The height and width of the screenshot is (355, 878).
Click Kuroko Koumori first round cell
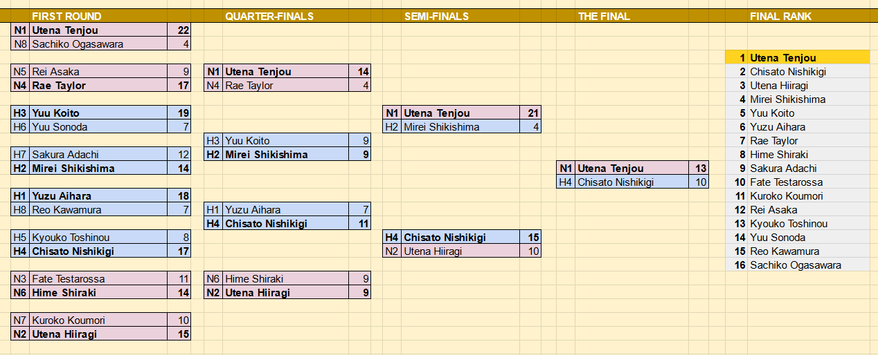pyautogui.click(x=98, y=320)
